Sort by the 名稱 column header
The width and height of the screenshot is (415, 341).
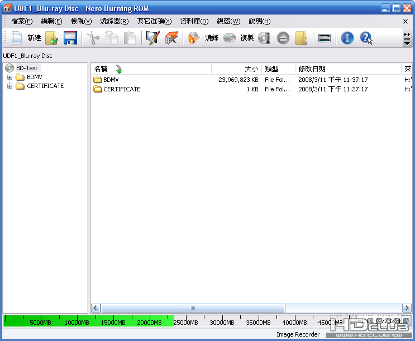click(x=151, y=69)
